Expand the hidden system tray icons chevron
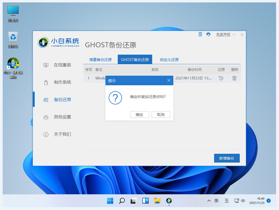Viewport: 279px width, 210px height. 209,201
